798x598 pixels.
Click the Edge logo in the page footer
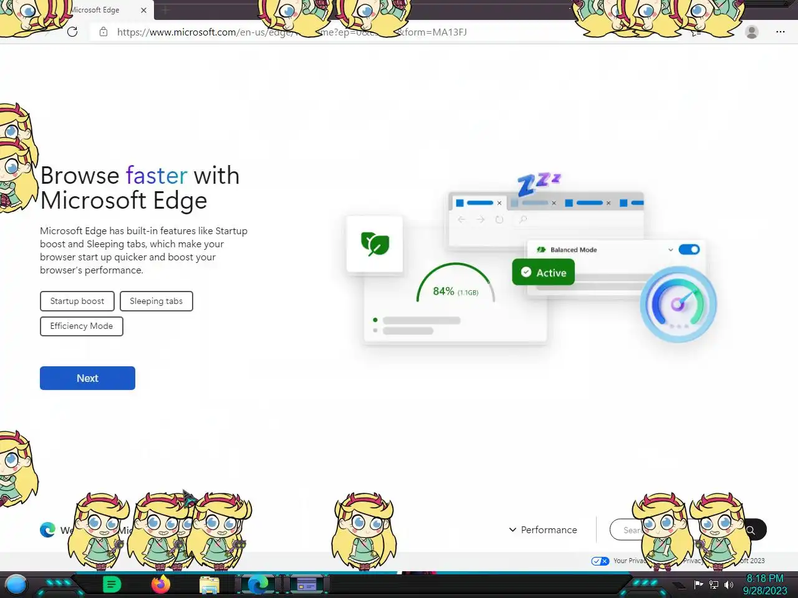coord(47,529)
